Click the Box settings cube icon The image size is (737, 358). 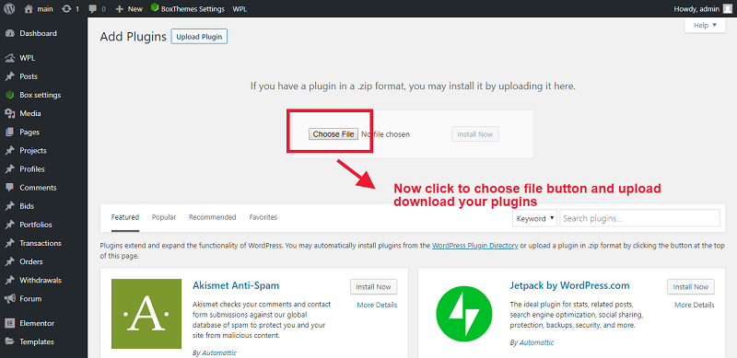point(9,95)
